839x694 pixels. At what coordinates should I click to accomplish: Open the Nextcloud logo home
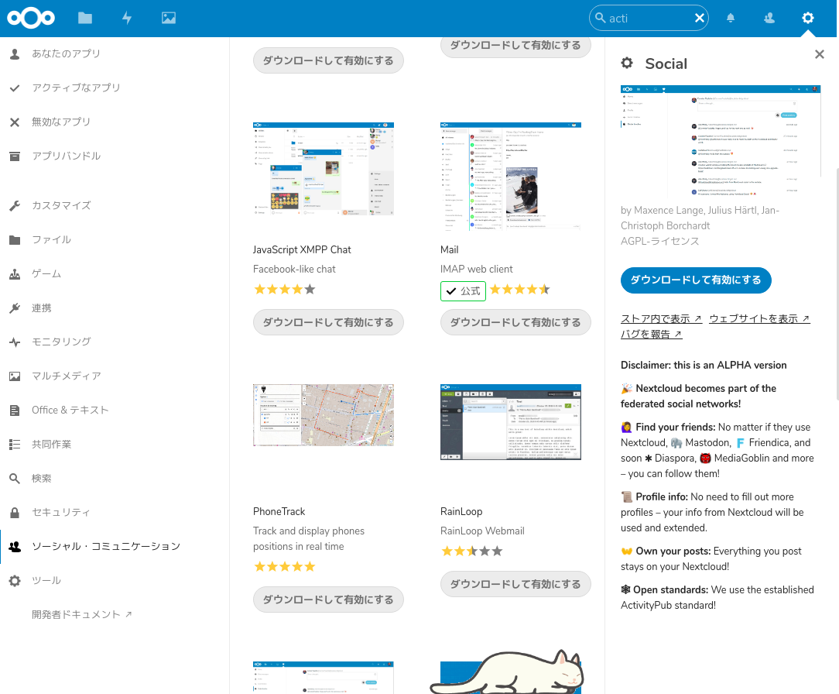(x=31, y=19)
